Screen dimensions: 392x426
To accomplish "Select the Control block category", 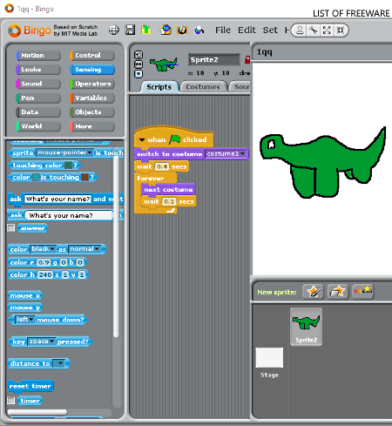I will point(92,55).
